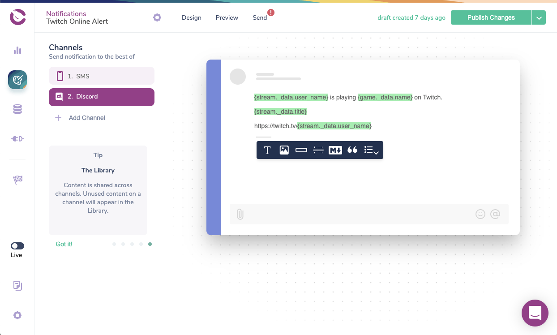
Task: Click the Publish Changes button
Action: [491, 17]
